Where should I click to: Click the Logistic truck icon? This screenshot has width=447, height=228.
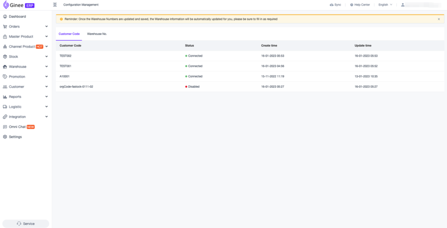click(x=5, y=107)
